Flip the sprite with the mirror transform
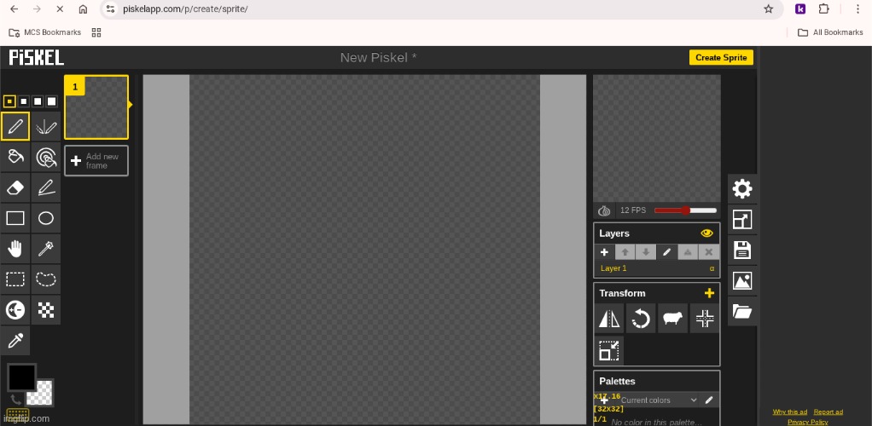Screen dimensions: 872x426 [x=609, y=319]
